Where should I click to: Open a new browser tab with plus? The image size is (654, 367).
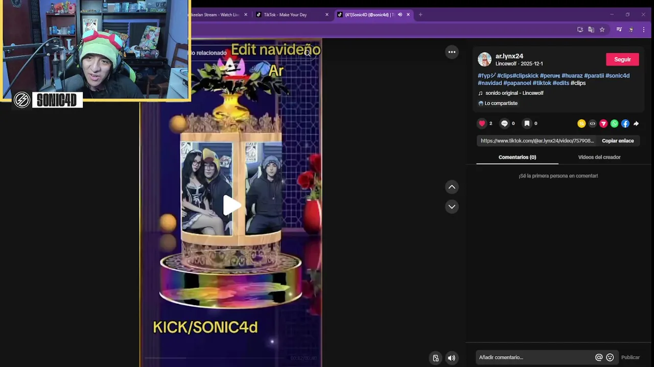click(x=421, y=15)
